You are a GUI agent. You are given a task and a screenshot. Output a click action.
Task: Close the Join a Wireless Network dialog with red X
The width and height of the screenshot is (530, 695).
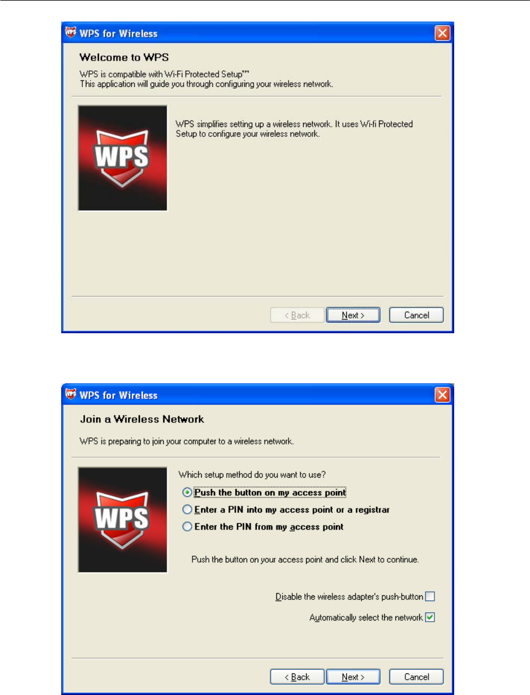click(x=442, y=395)
